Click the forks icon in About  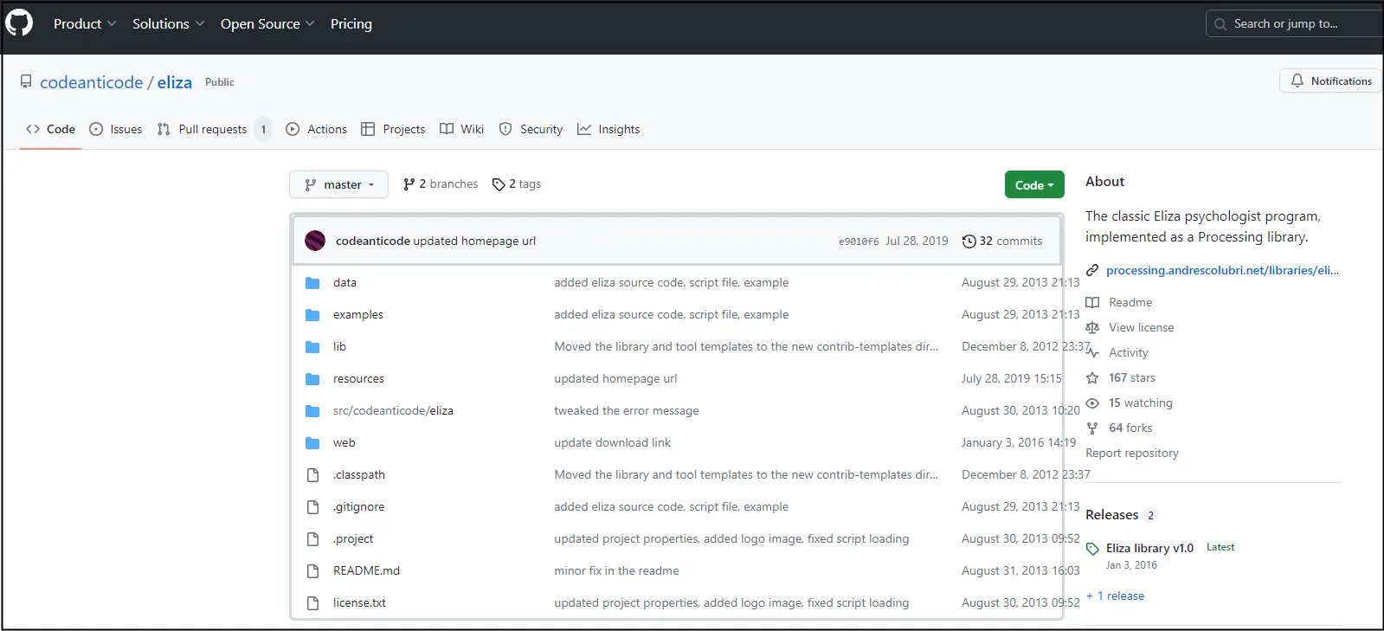click(x=1092, y=428)
